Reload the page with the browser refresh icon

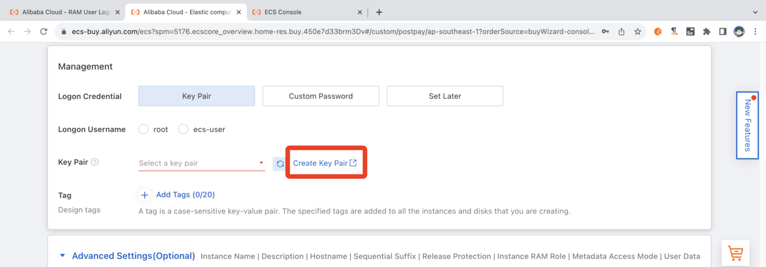pos(44,32)
